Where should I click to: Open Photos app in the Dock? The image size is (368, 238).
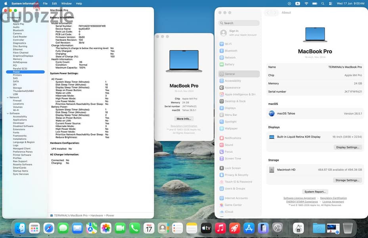point(106,228)
